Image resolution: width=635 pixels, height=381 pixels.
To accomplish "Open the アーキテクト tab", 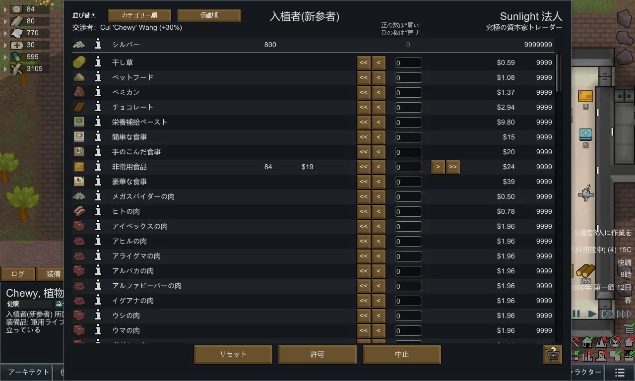I will pyautogui.click(x=29, y=372).
